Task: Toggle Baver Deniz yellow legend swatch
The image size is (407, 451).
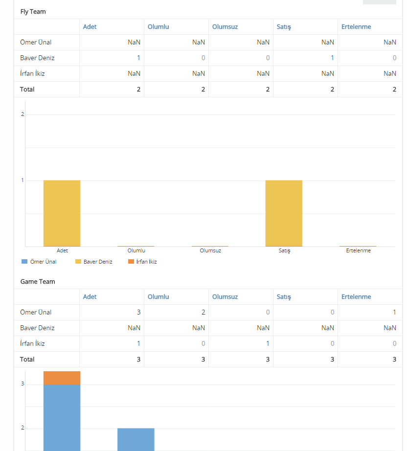Action: 78,262
